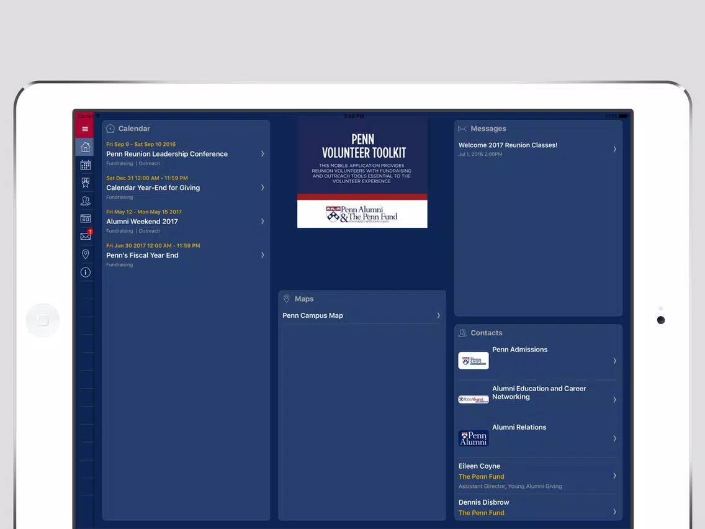Click Outreach tag under Penn Reunion Leadership Conference
The height and width of the screenshot is (529, 705).
150,163
